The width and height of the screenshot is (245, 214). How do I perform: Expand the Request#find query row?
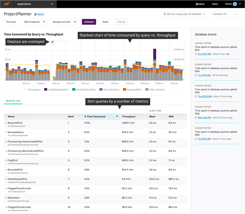click(6, 123)
